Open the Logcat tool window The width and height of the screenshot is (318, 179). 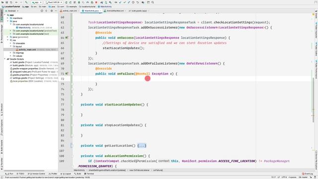(66, 174)
